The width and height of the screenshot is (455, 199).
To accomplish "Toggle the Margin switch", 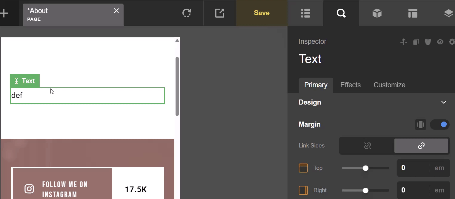I will tap(439, 125).
